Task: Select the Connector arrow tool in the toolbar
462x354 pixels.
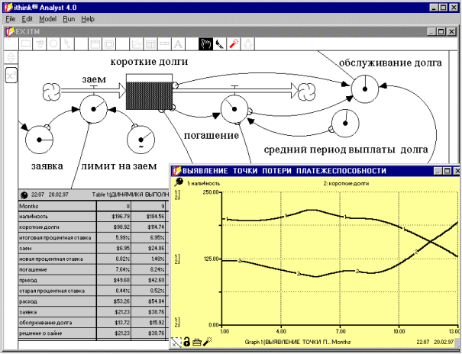Action: [67, 44]
